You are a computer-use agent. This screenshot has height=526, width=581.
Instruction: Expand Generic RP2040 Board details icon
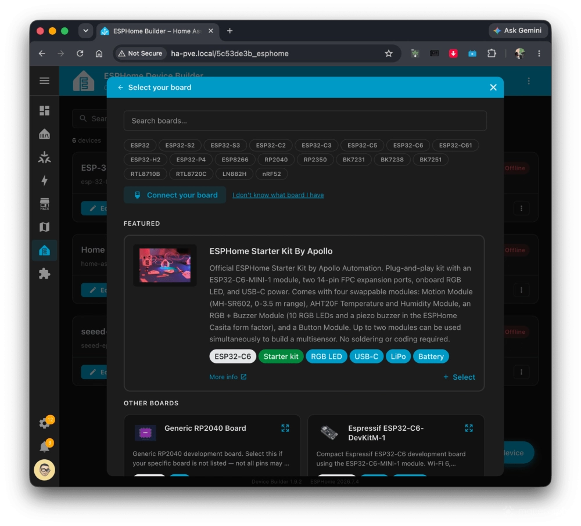pyautogui.click(x=285, y=428)
